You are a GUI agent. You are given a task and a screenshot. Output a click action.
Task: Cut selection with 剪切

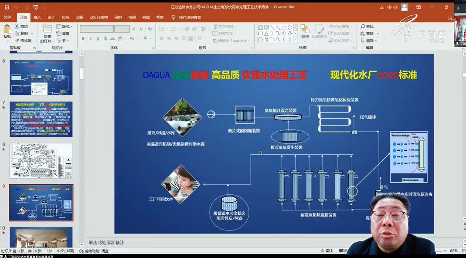[x=21, y=27]
